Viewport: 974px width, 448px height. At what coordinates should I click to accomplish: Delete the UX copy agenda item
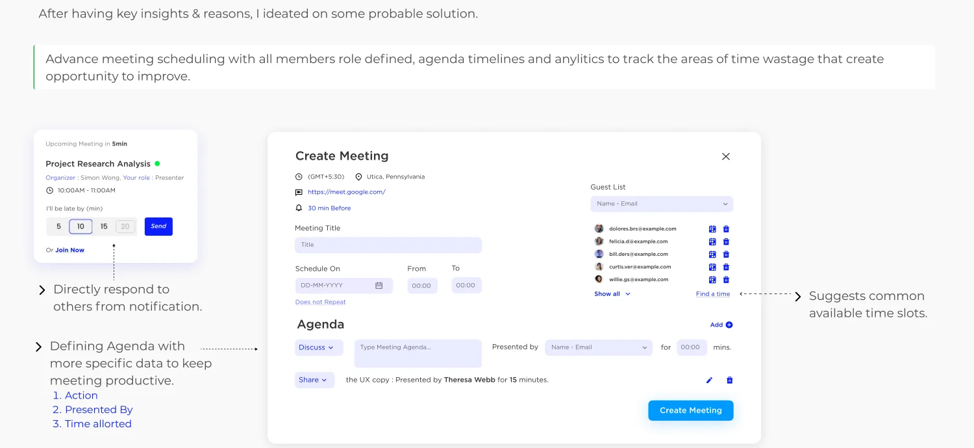pos(729,380)
